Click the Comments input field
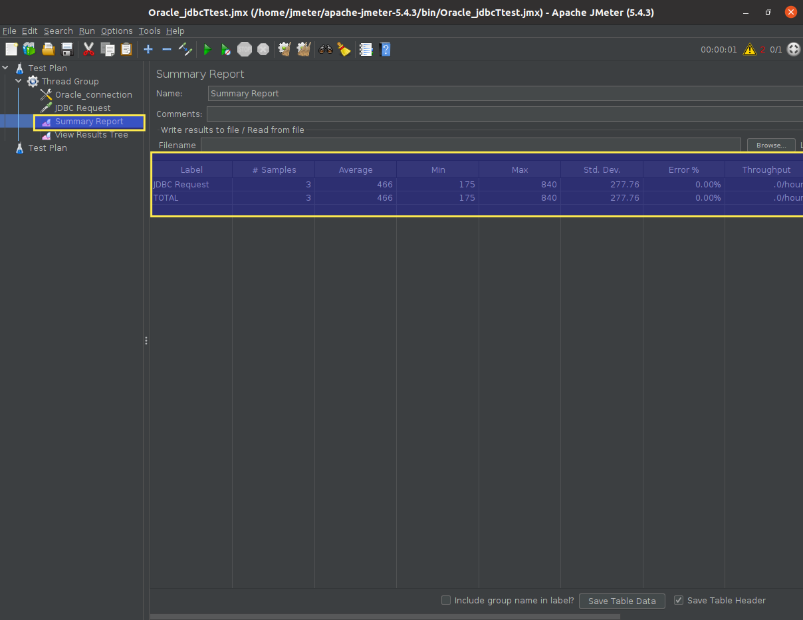 point(505,114)
